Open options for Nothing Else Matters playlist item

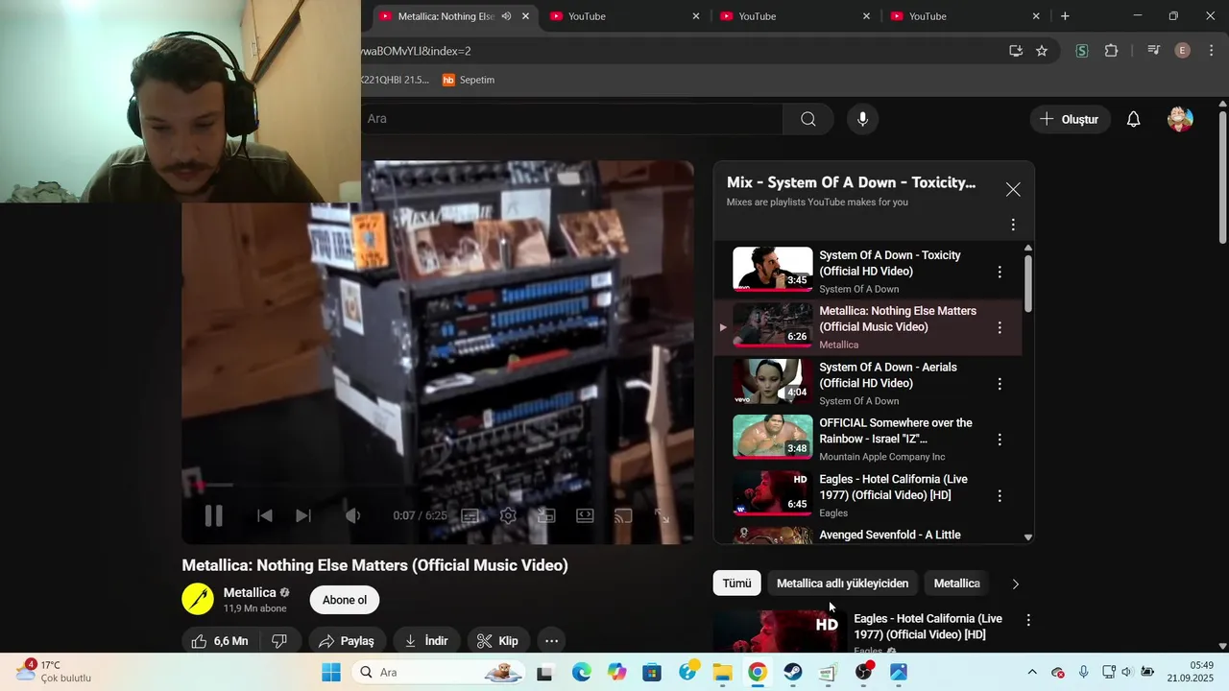tap(1000, 327)
